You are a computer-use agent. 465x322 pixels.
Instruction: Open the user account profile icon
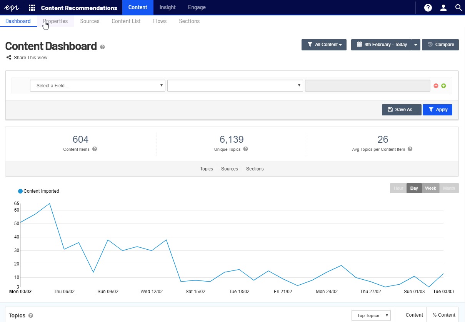click(443, 8)
